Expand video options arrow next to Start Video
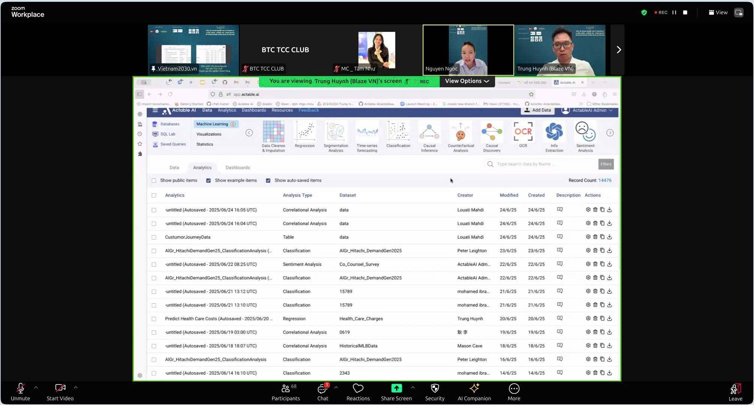This screenshot has height=405, width=754. pyautogui.click(x=76, y=387)
